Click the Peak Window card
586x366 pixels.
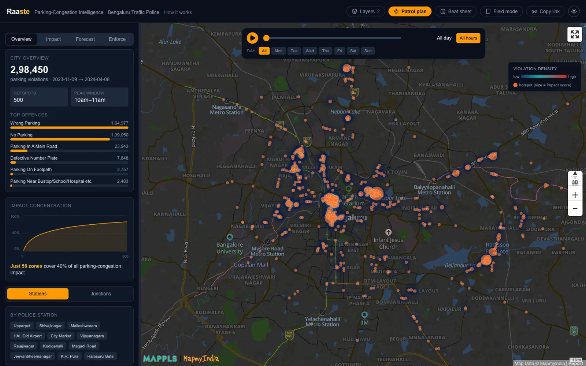click(100, 97)
